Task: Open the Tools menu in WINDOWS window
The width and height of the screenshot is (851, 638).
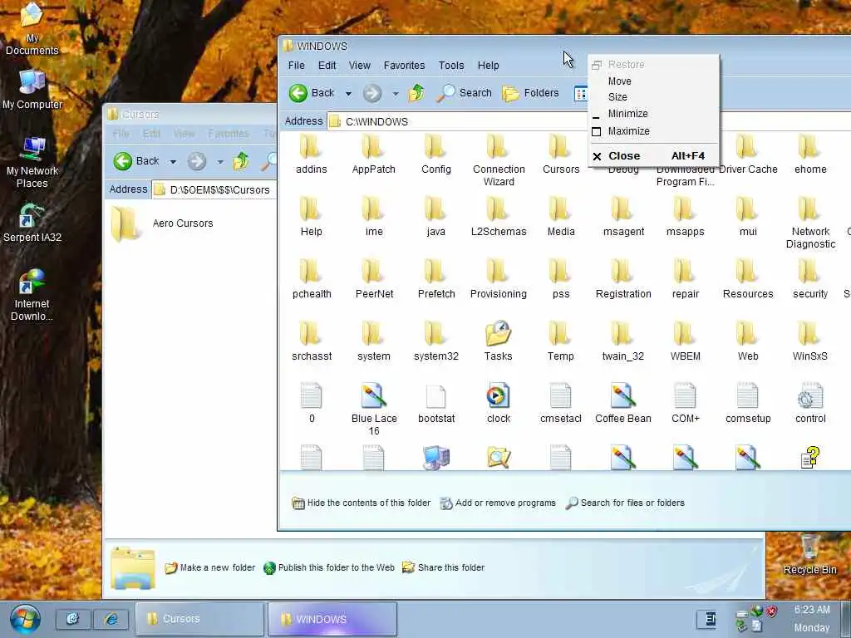Action: (451, 65)
